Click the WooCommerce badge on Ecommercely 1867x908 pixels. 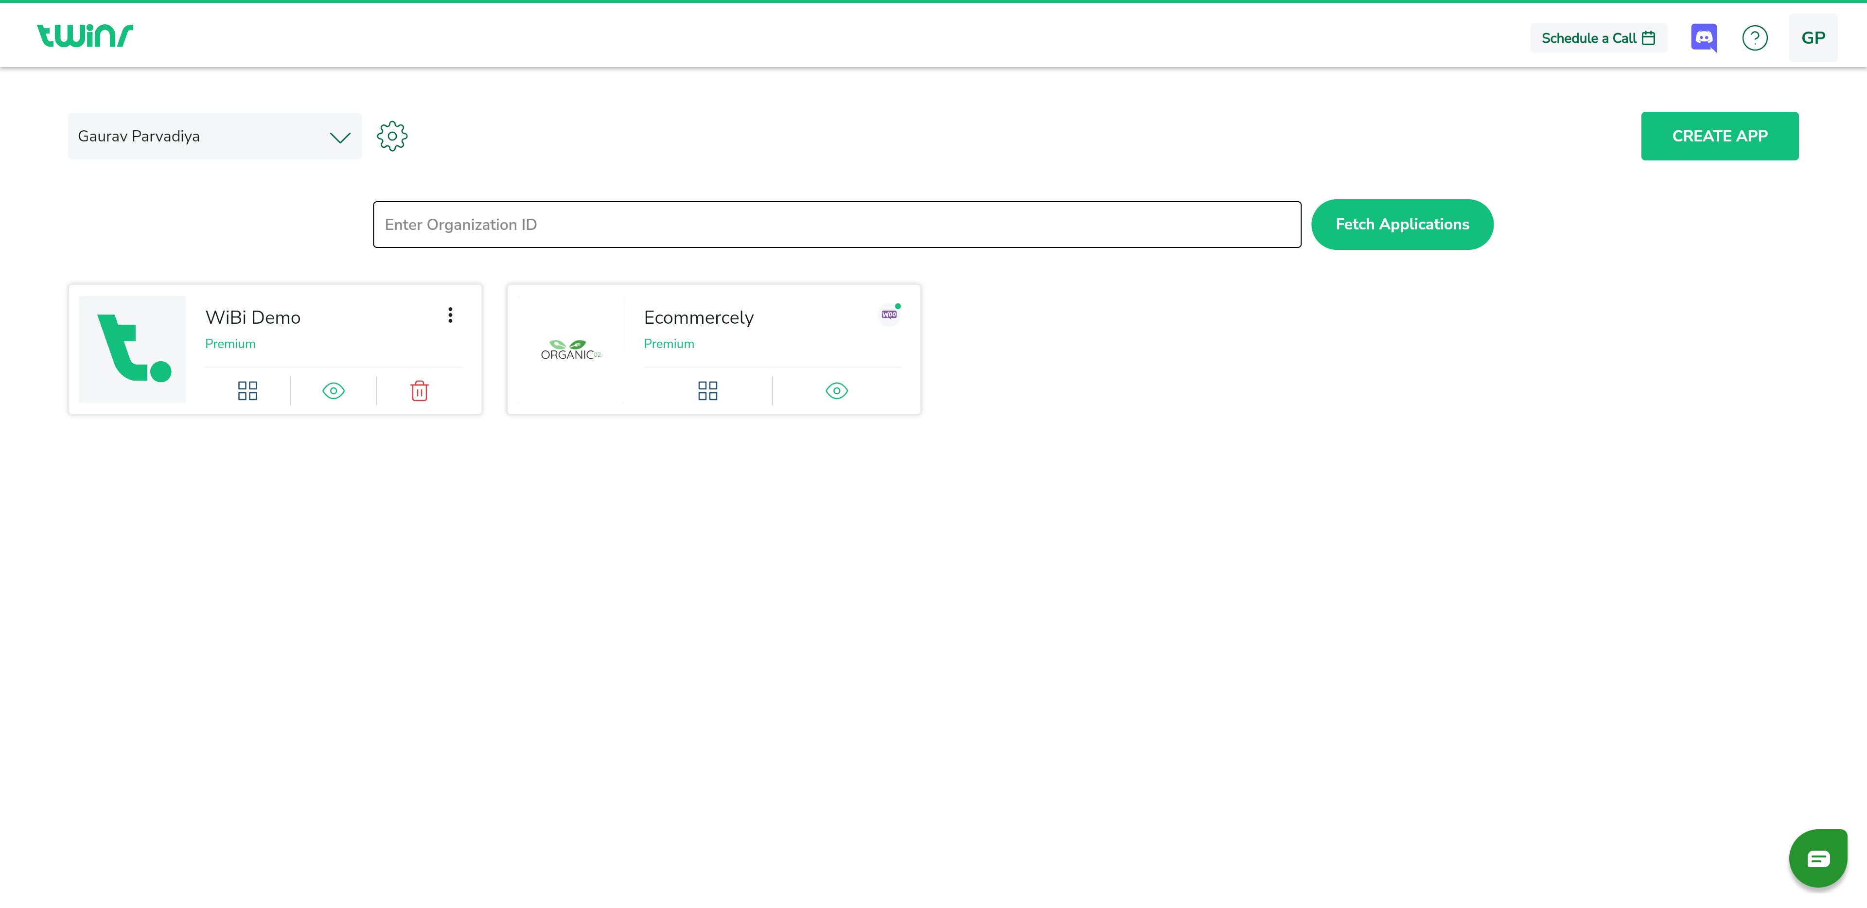(889, 314)
